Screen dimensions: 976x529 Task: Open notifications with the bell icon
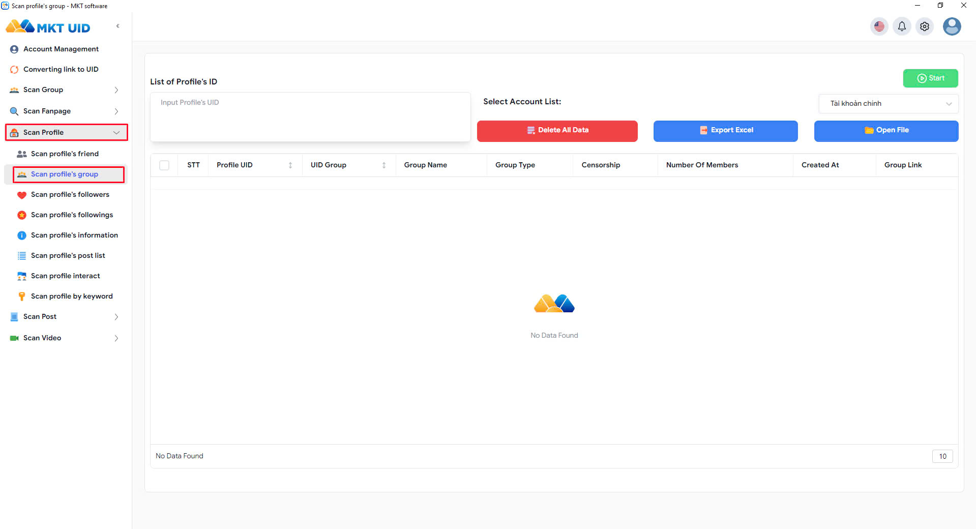[x=902, y=26]
